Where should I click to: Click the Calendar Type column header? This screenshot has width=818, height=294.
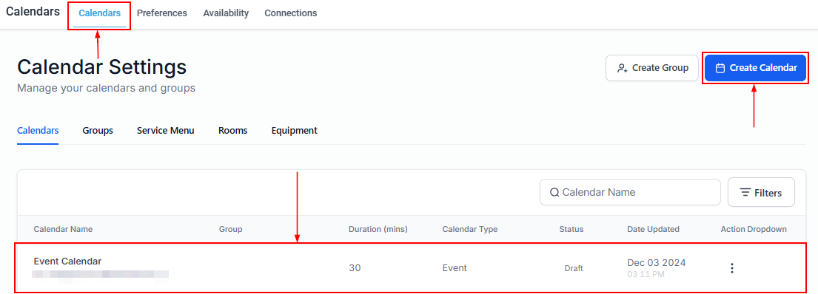(x=470, y=229)
